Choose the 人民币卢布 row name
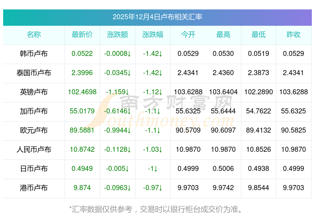 [34, 150]
